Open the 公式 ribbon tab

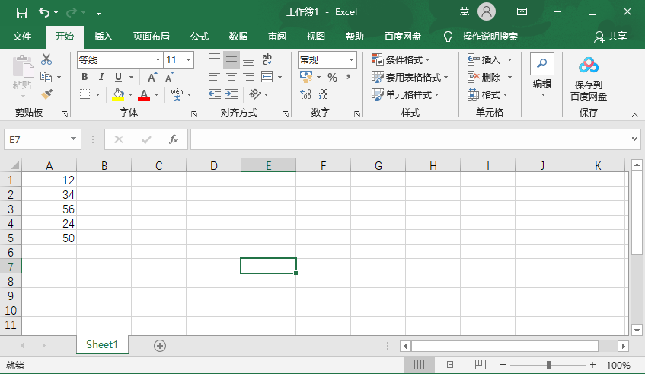pos(200,36)
